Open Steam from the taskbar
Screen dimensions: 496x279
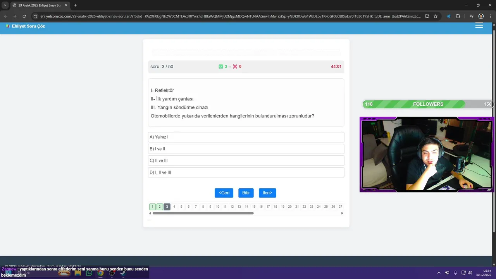[123, 273]
